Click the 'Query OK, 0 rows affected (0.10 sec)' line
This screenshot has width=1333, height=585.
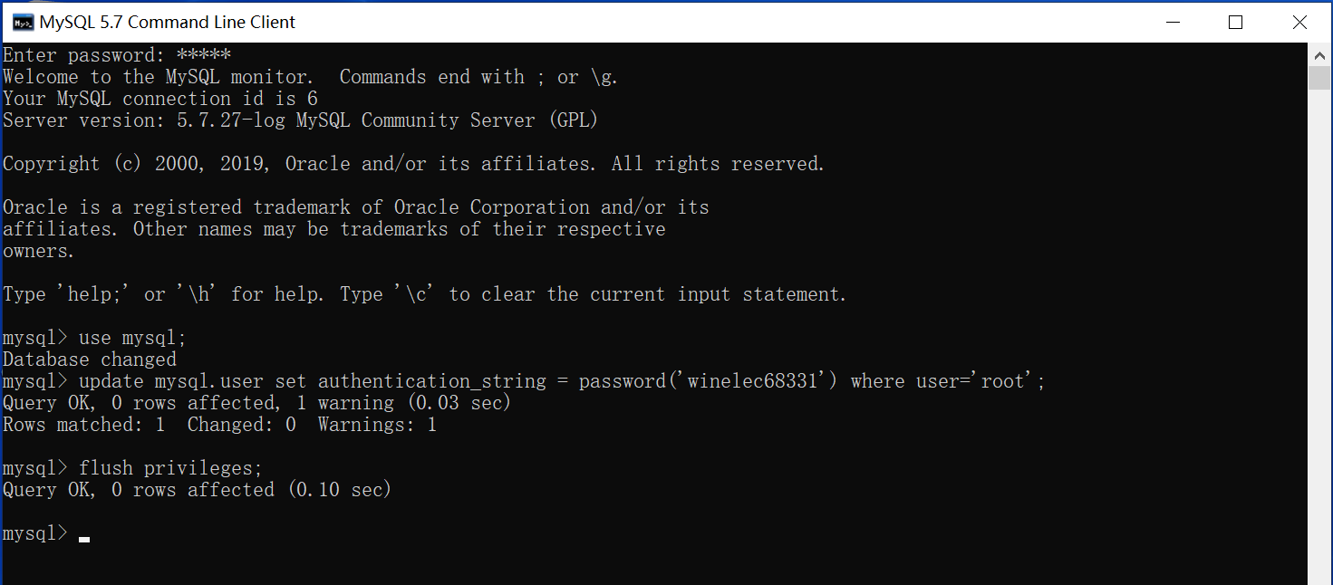(x=196, y=489)
